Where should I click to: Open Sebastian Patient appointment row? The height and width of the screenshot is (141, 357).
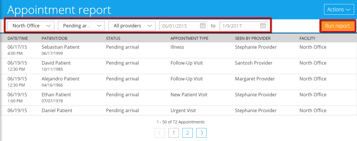pos(60,47)
